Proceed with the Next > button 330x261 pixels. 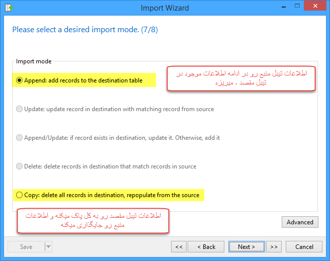click(x=246, y=247)
